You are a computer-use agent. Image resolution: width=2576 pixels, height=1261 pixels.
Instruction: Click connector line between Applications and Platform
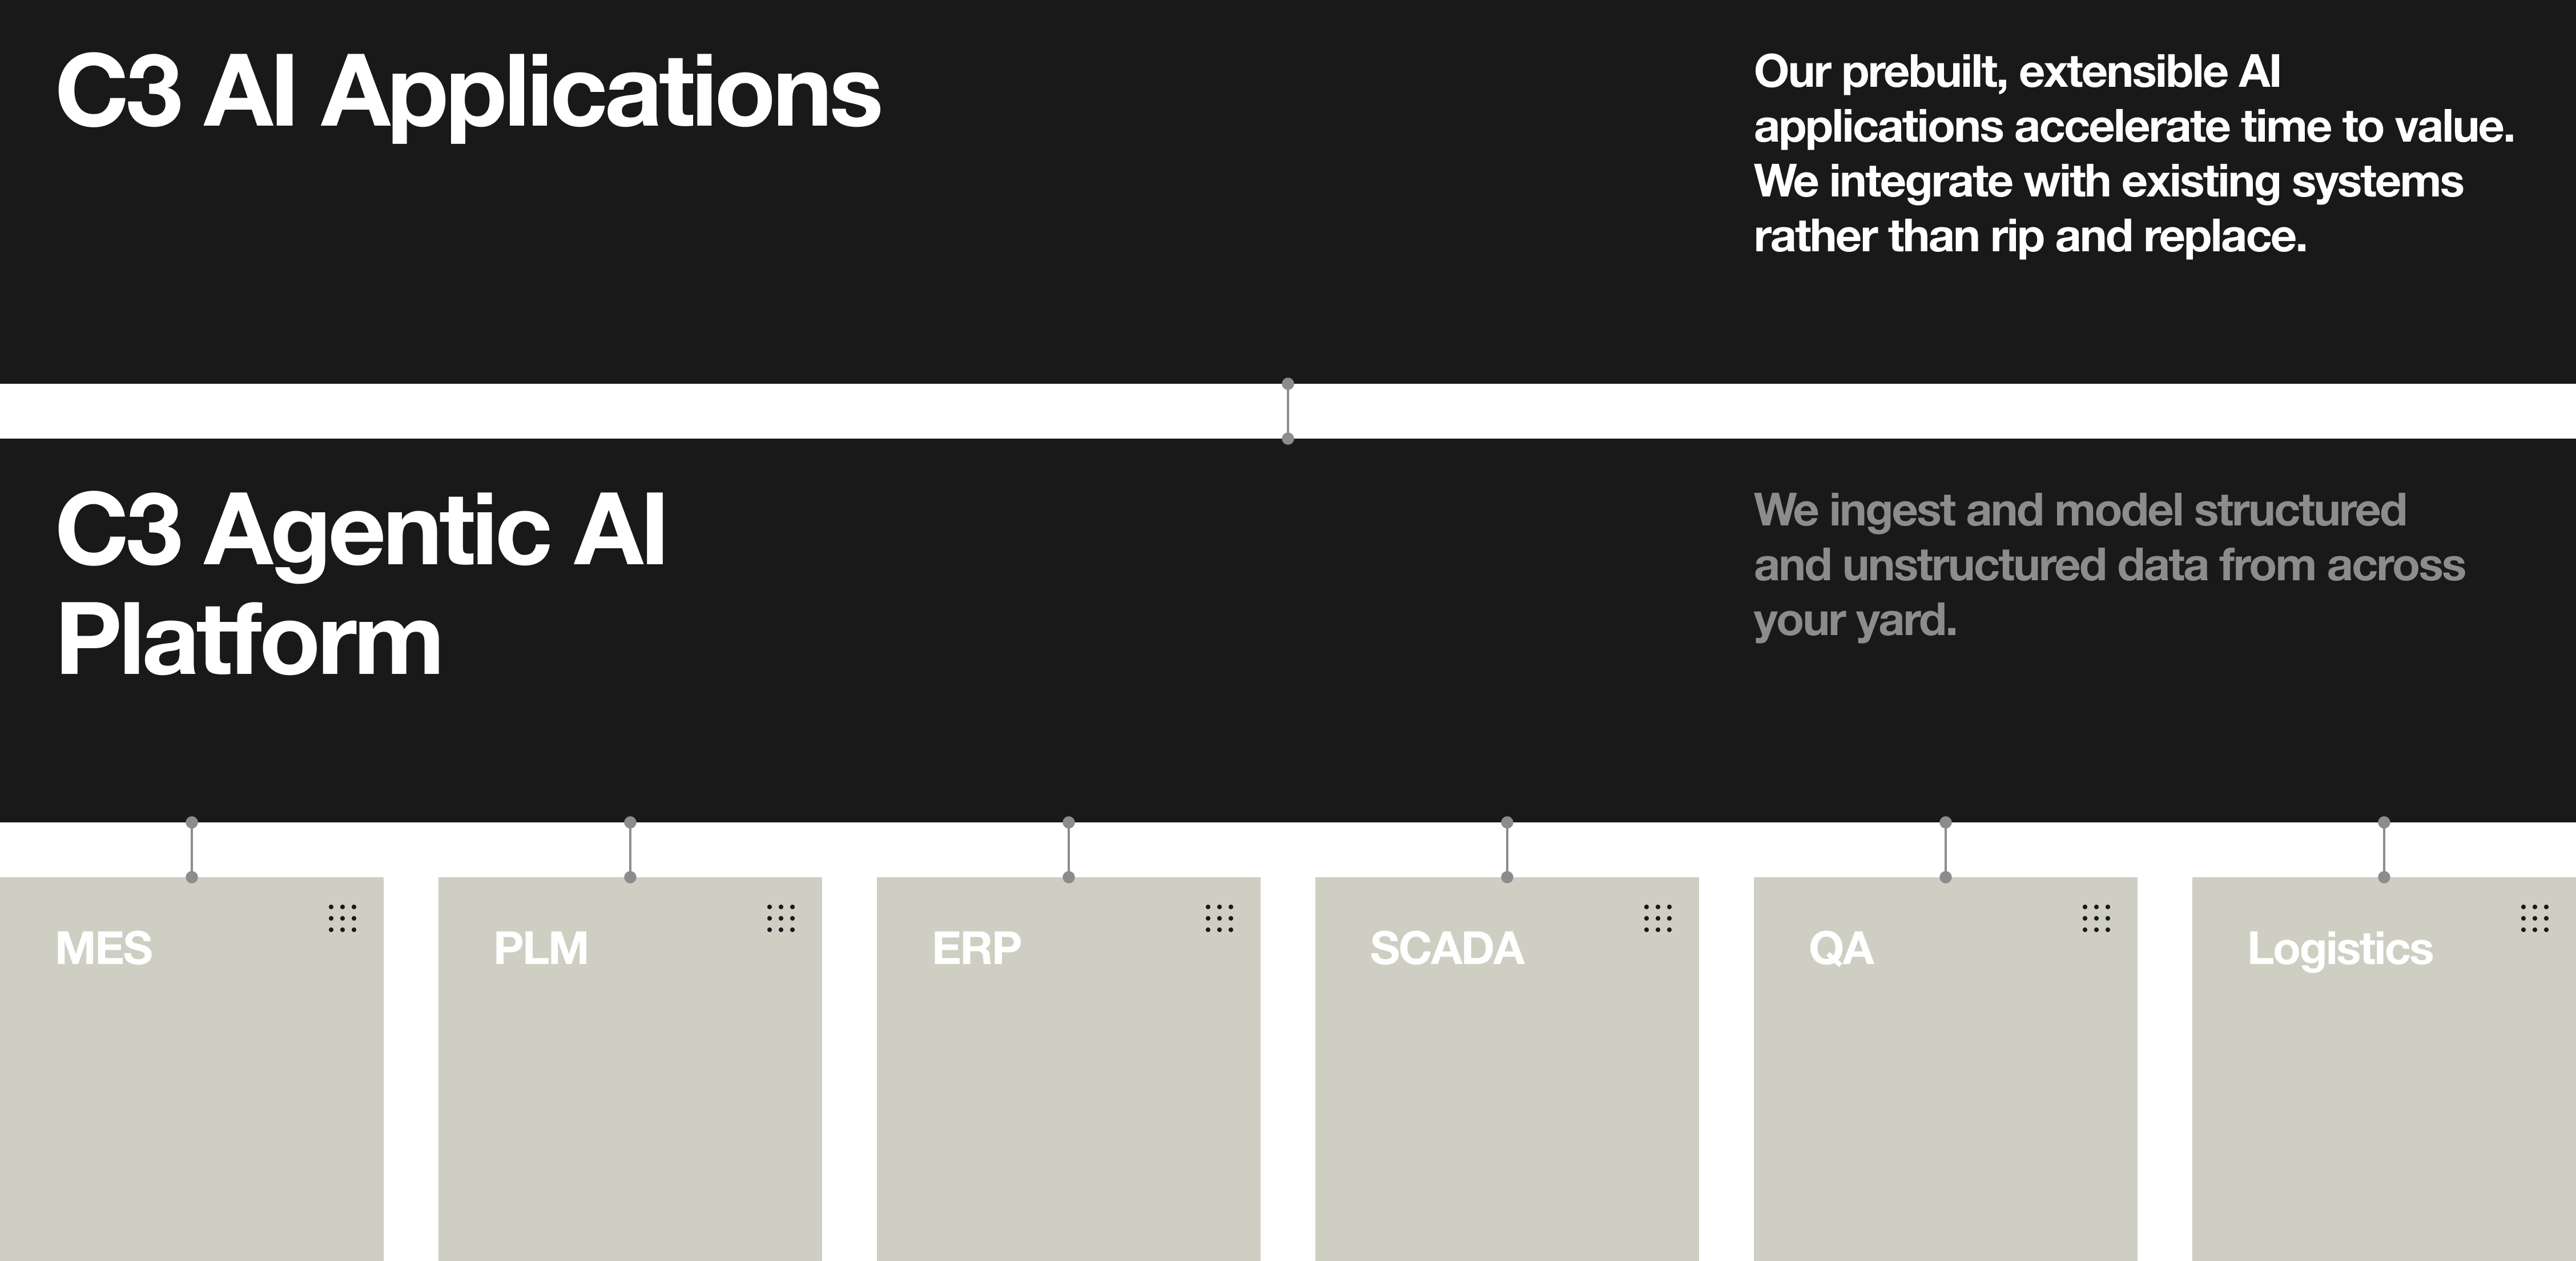pos(1288,411)
